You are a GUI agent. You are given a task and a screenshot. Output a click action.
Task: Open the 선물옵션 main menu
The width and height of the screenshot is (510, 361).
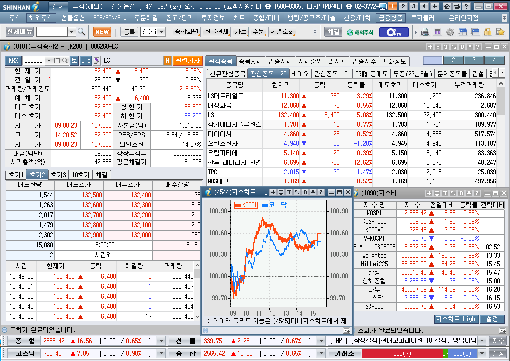pos(73,18)
